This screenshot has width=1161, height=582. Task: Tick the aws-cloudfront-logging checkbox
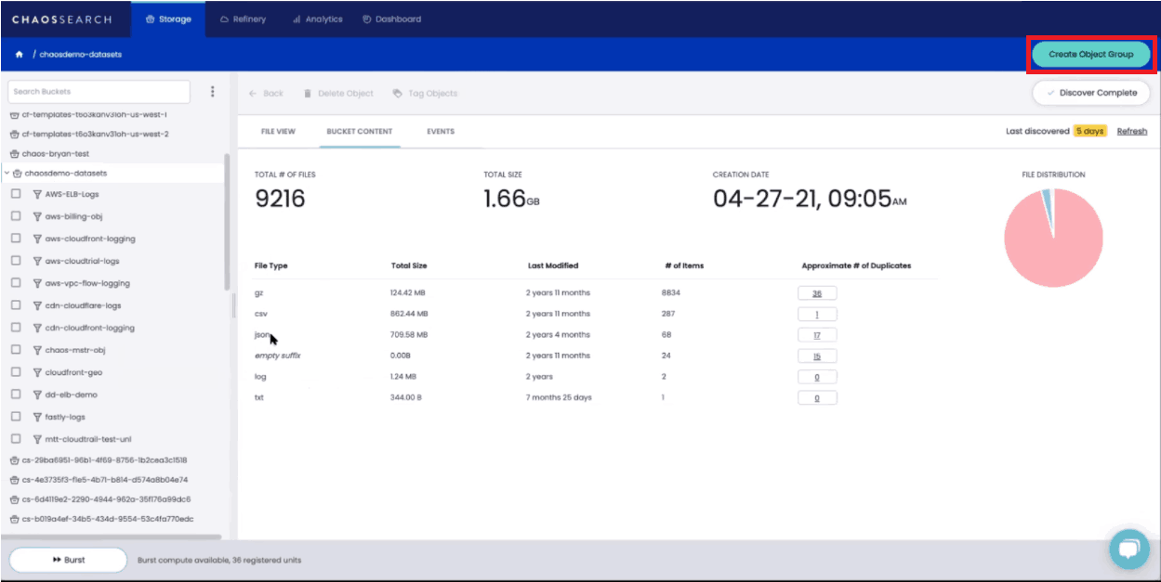click(15, 239)
